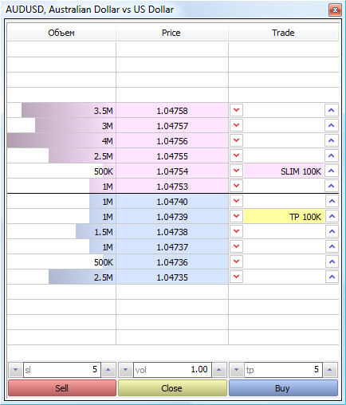Decrease the vol value with down arrow

point(125,370)
